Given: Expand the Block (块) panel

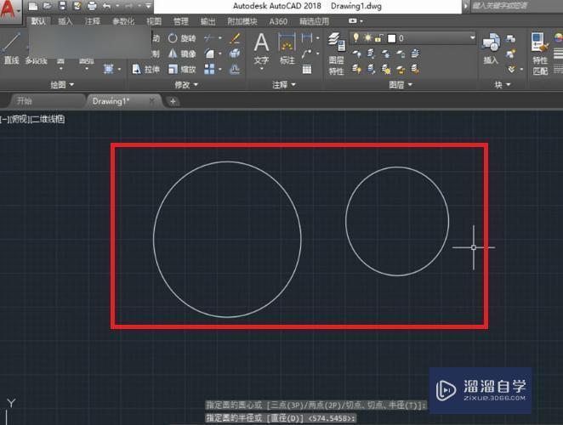Looking at the screenshot, I should (x=503, y=85).
